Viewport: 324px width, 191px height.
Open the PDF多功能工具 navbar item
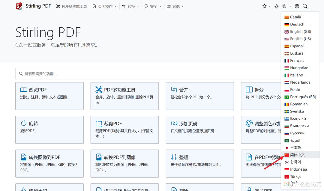coord(71,6)
